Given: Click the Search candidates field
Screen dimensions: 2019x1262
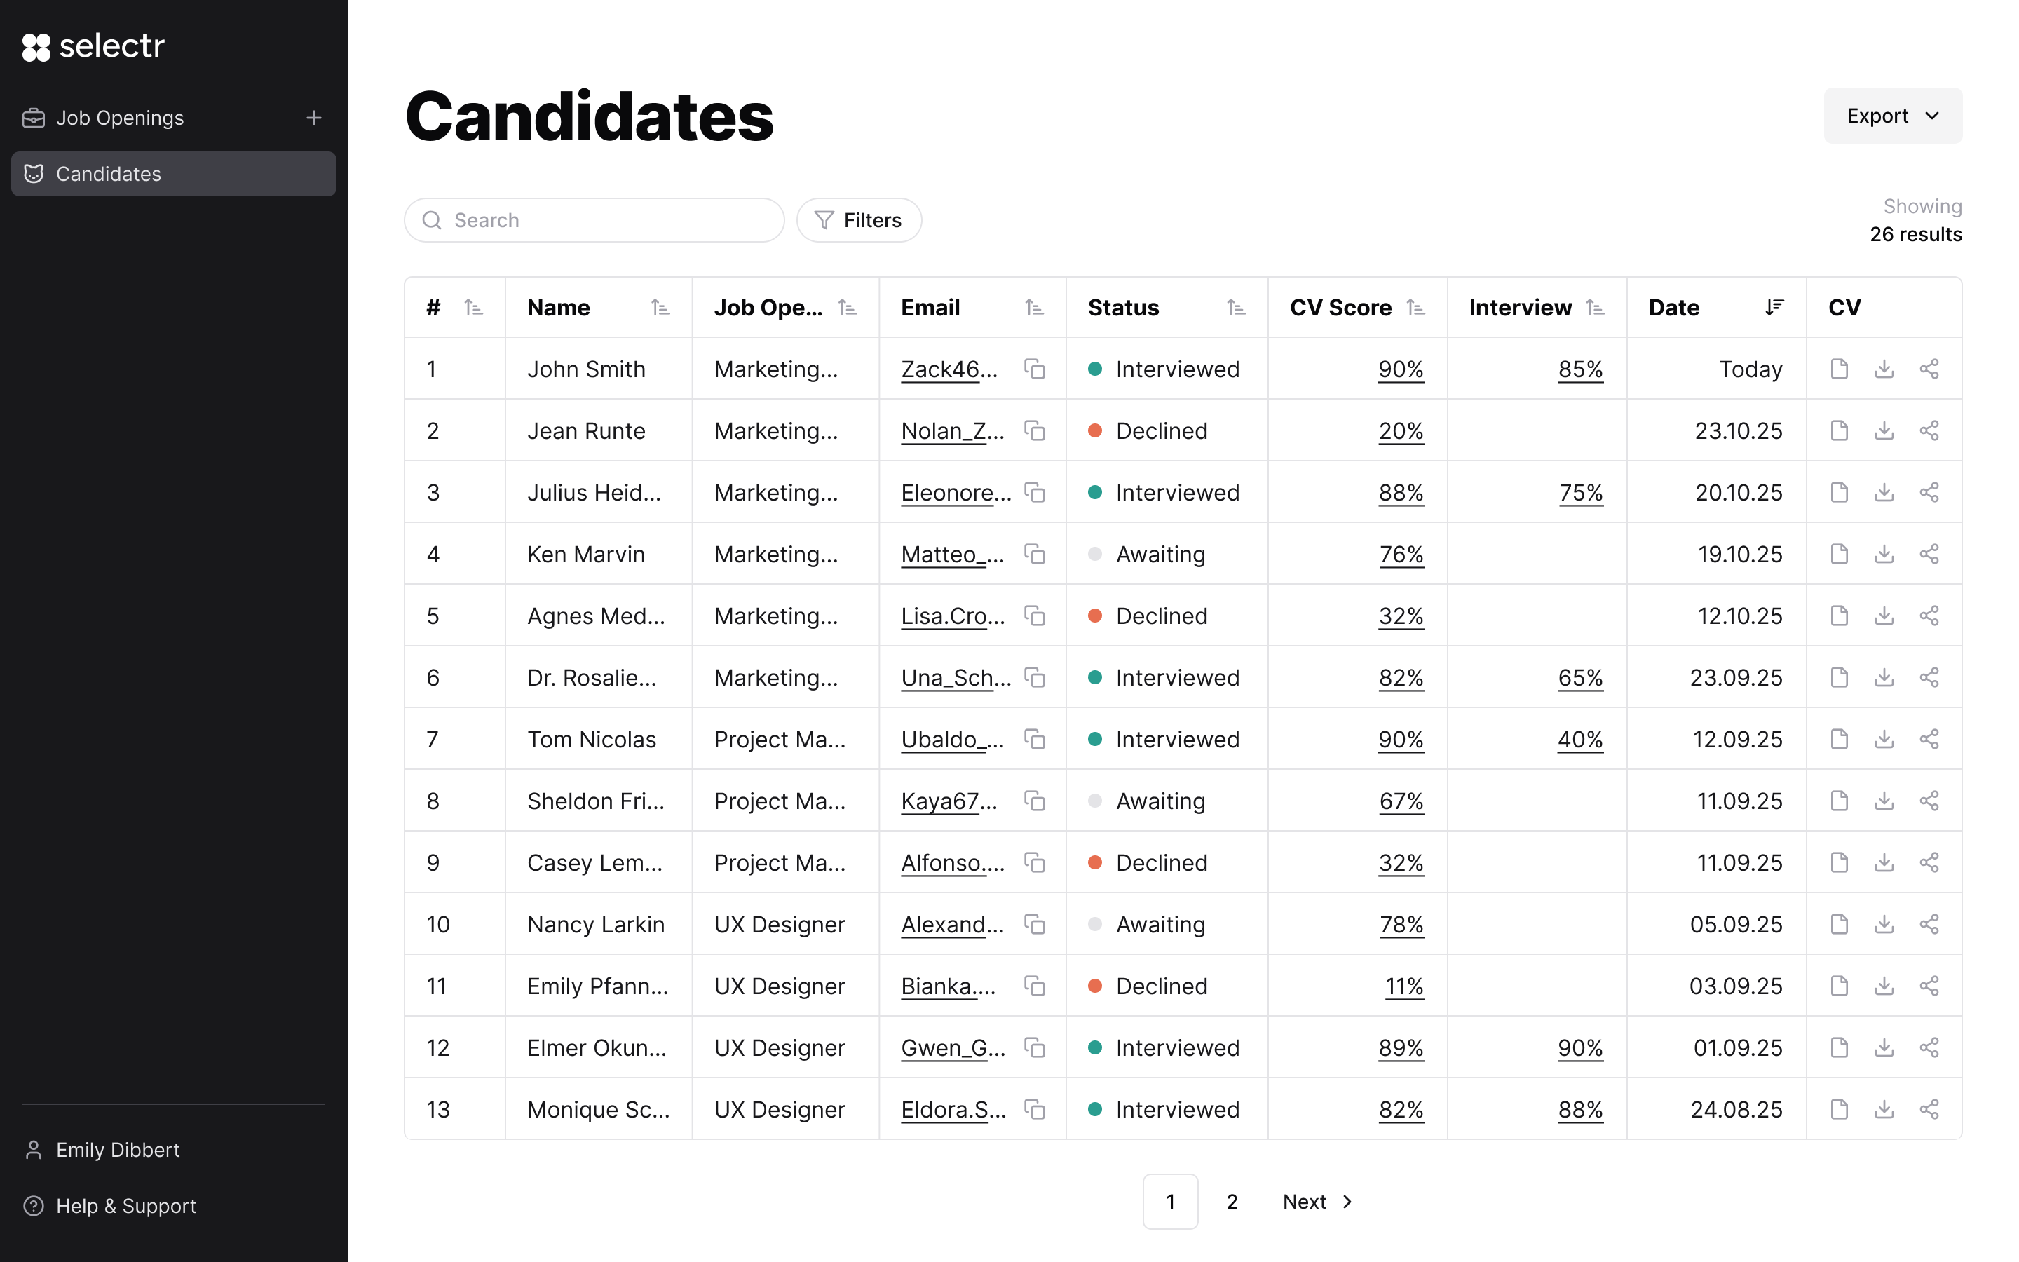Looking at the screenshot, I should click(594, 220).
